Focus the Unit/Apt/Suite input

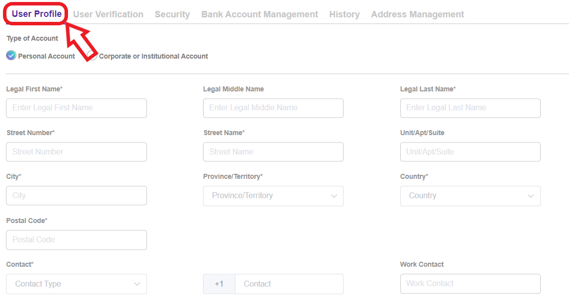click(470, 151)
